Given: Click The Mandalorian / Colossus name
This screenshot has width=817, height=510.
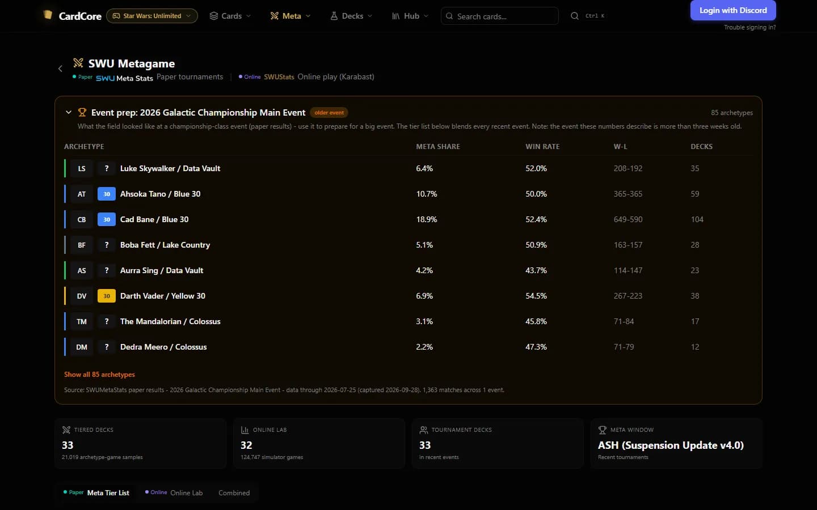Looking at the screenshot, I should click(170, 321).
